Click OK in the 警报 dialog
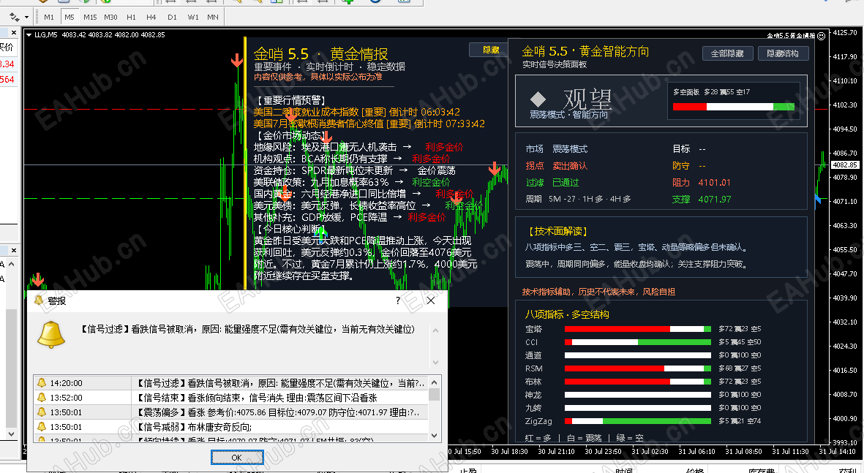The width and height of the screenshot is (864, 473). pyautogui.click(x=237, y=458)
